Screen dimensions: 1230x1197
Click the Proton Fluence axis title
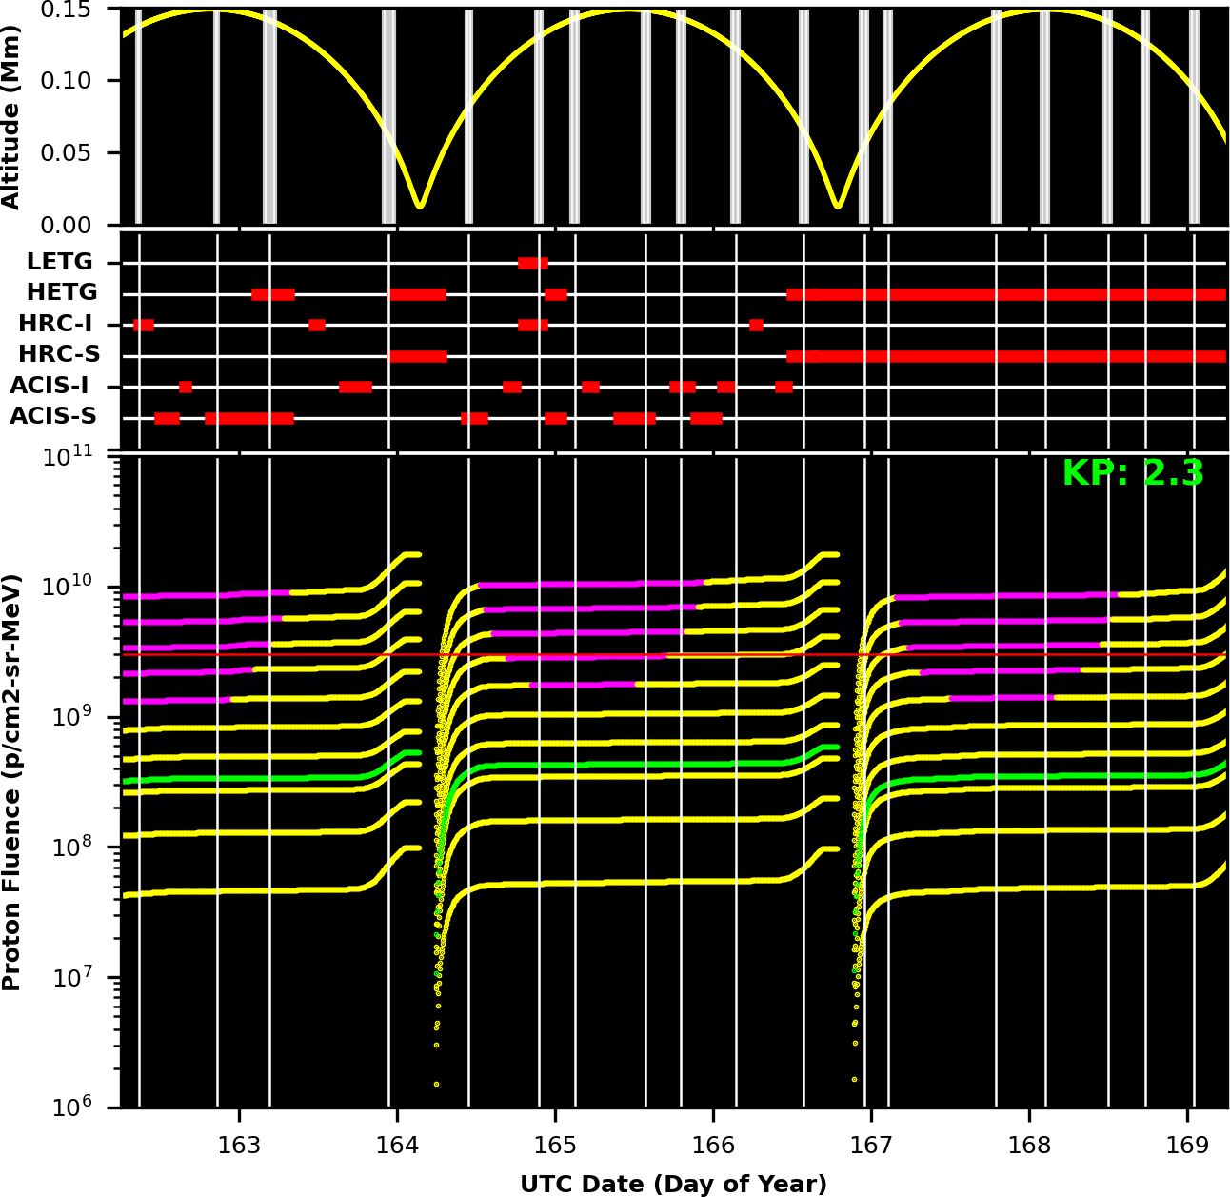[10, 781]
